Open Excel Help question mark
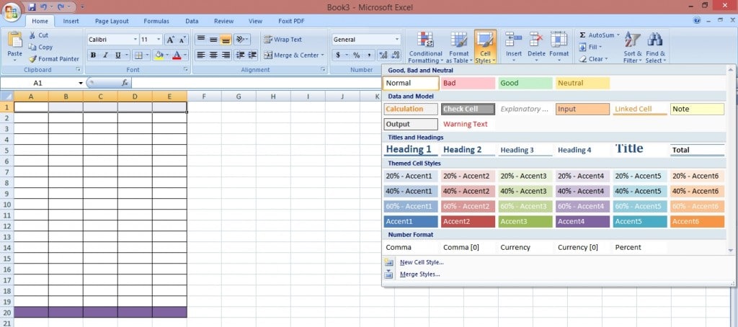Screen dimensions: 738x327 (x=697, y=20)
